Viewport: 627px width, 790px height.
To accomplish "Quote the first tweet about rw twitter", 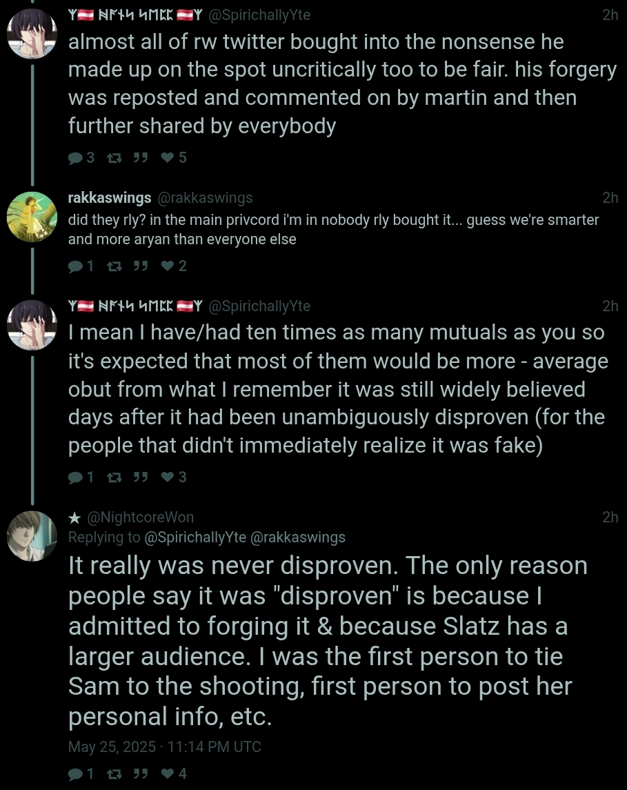I will 141,158.
